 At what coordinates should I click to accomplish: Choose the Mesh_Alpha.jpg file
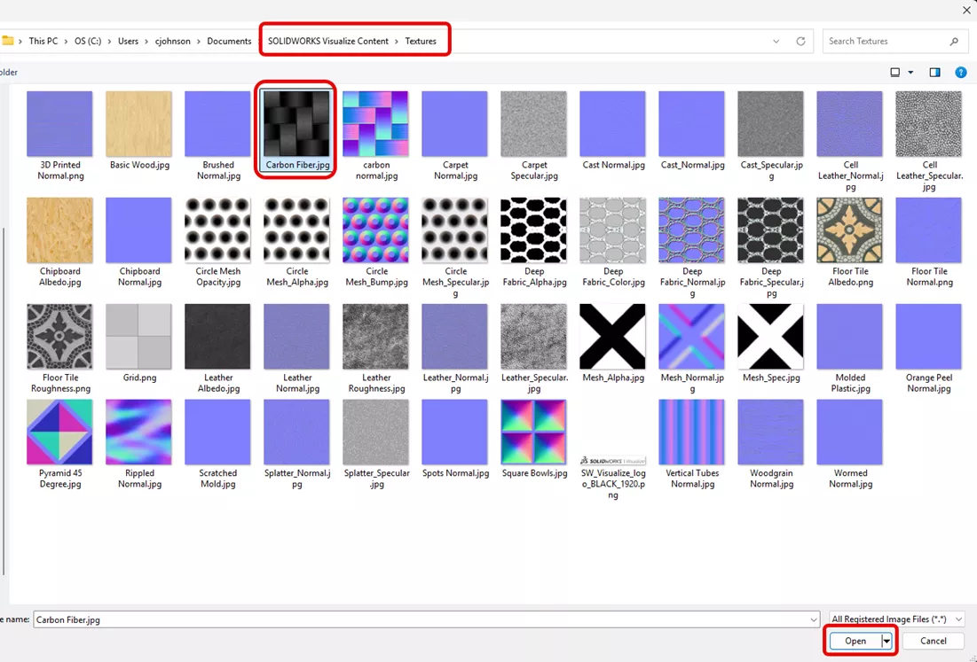tap(612, 337)
